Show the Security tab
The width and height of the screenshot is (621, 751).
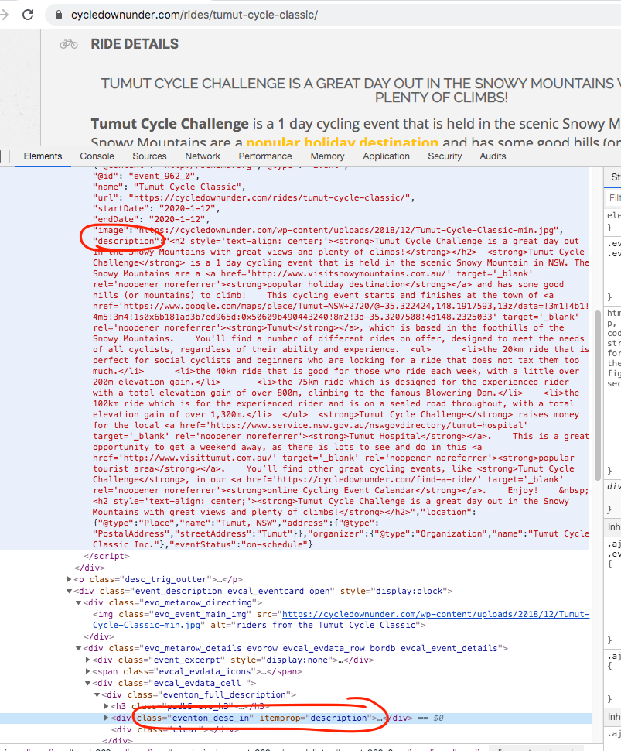click(x=445, y=156)
